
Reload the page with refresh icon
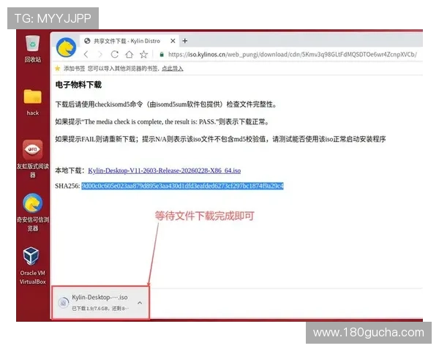[x=115, y=54]
